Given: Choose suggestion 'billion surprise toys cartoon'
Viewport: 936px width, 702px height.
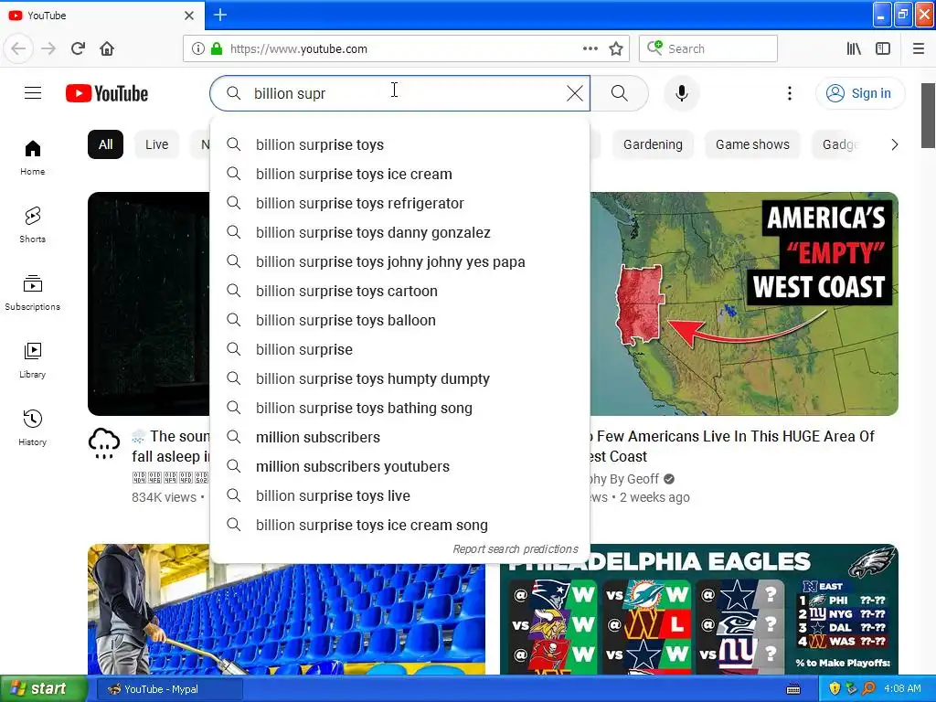Looking at the screenshot, I should 400,291.
